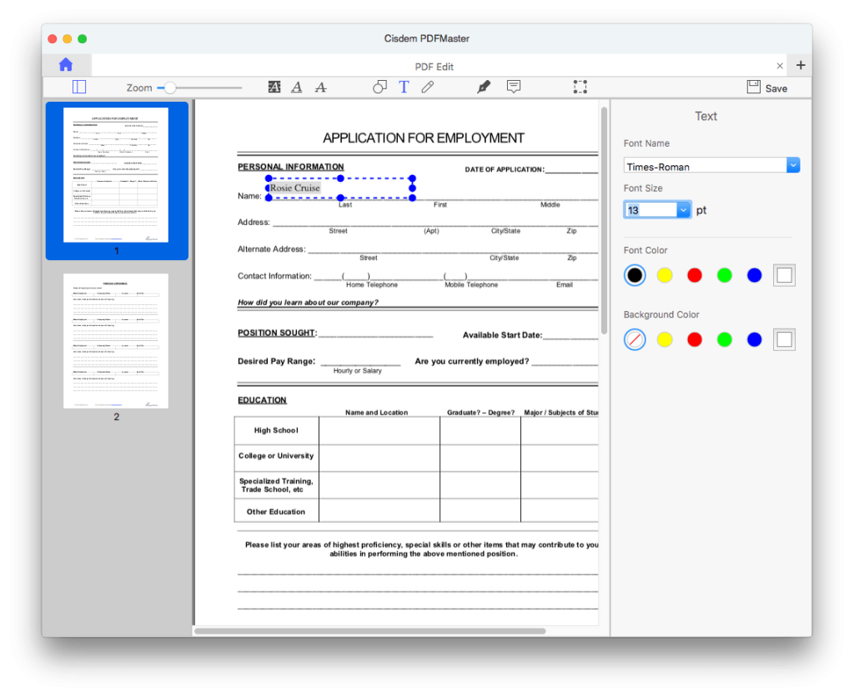Save the edited PDF document

(x=766, y=87)
